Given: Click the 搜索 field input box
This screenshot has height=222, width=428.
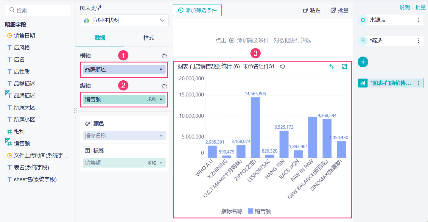Looking at the screenshot, I should pyautogui.click(x=38, y=10).
